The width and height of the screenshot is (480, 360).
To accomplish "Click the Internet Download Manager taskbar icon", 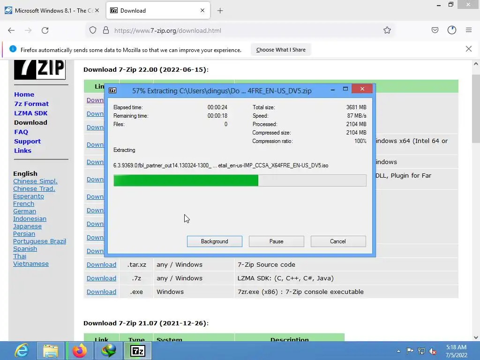I will [109, 351].
